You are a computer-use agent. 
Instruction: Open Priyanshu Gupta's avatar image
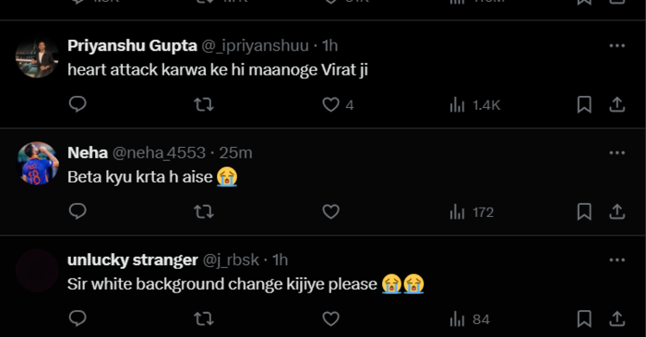(38, 56)
